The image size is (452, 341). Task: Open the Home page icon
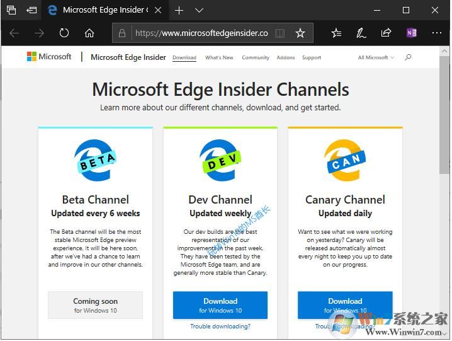89,33
